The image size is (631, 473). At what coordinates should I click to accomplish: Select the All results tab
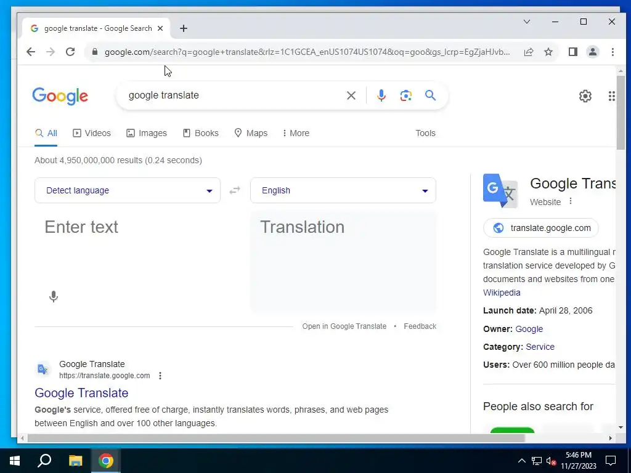point(46,133)
